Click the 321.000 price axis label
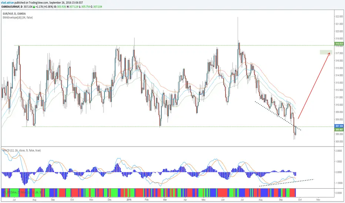345x203 pixels. pyautogui.click(x=339, y=24)
